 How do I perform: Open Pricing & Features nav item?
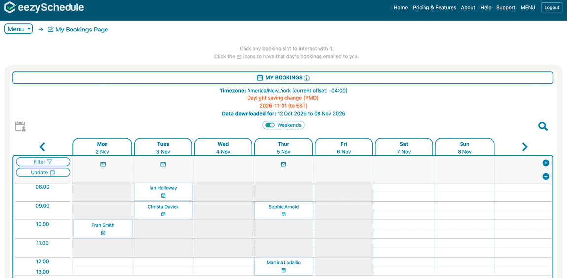pyautogui.click(x=434, y=7)
